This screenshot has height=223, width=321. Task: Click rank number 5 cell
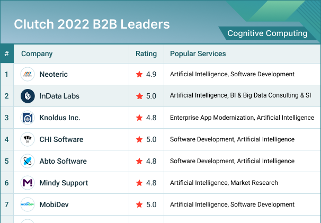click(7, 161)
